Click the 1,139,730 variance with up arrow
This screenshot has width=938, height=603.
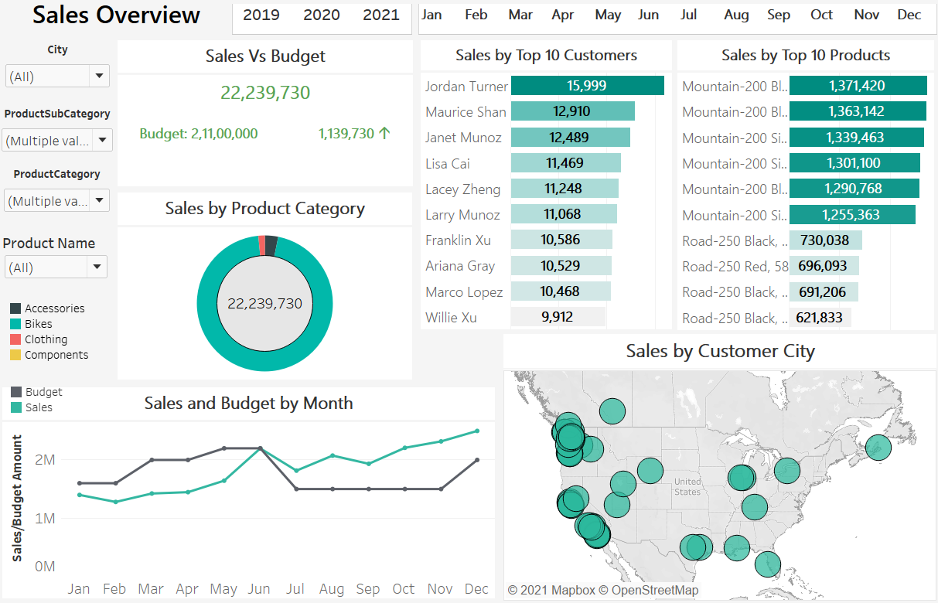point(354,134)
